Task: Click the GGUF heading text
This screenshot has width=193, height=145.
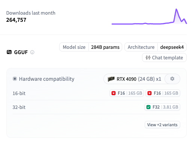Action: click(x=21, y=52)
